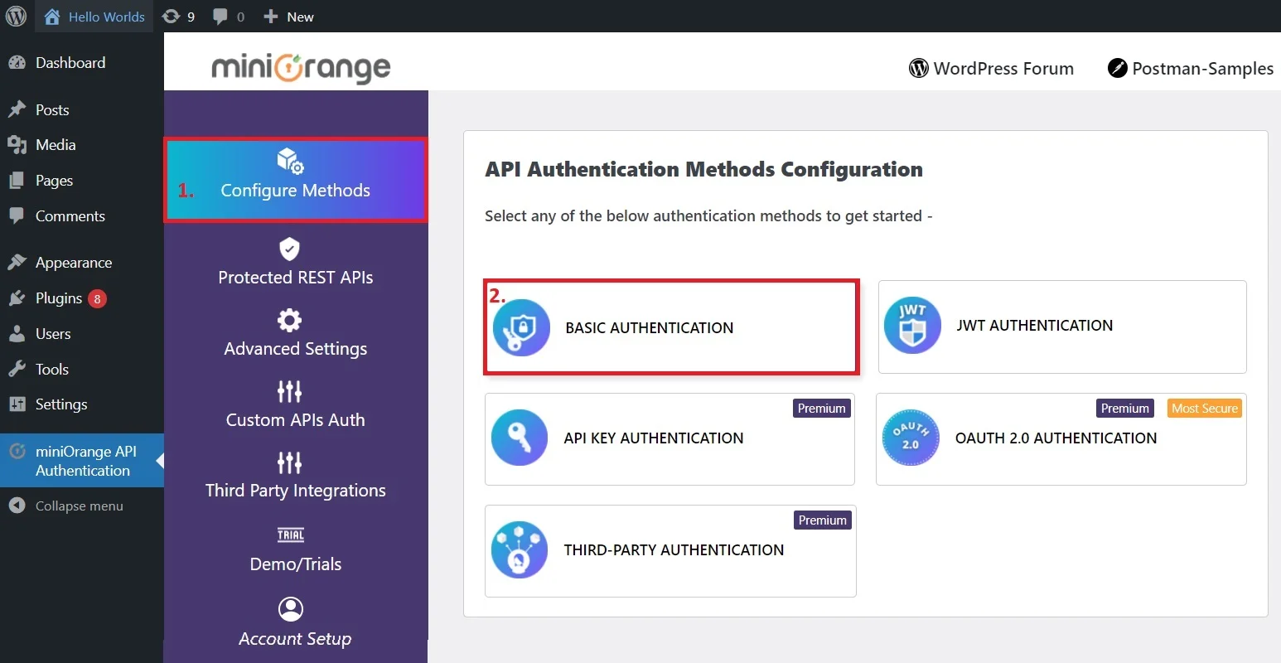Choose the OAuth 2.0 Authentication card
The image size is (1281, 663).
click(1061, 439)
